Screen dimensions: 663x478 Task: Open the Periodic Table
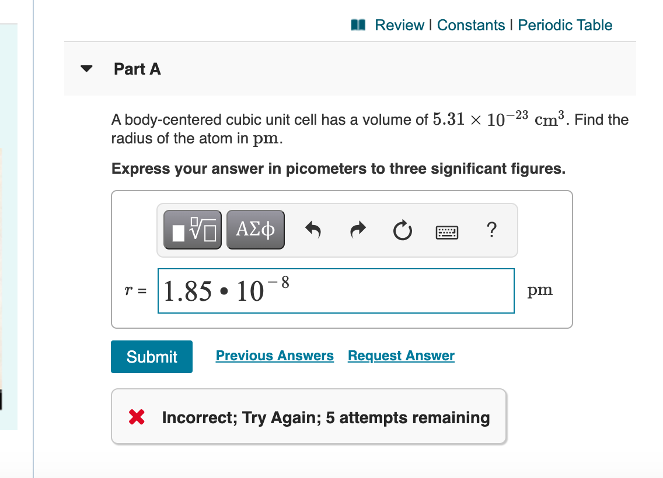click(564, 25)
